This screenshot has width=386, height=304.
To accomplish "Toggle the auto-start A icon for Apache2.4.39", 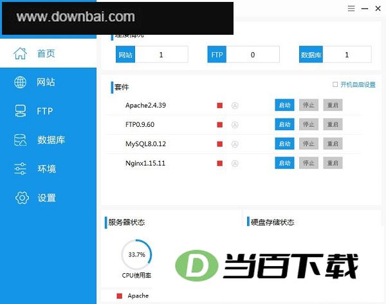I will (235, 106).
